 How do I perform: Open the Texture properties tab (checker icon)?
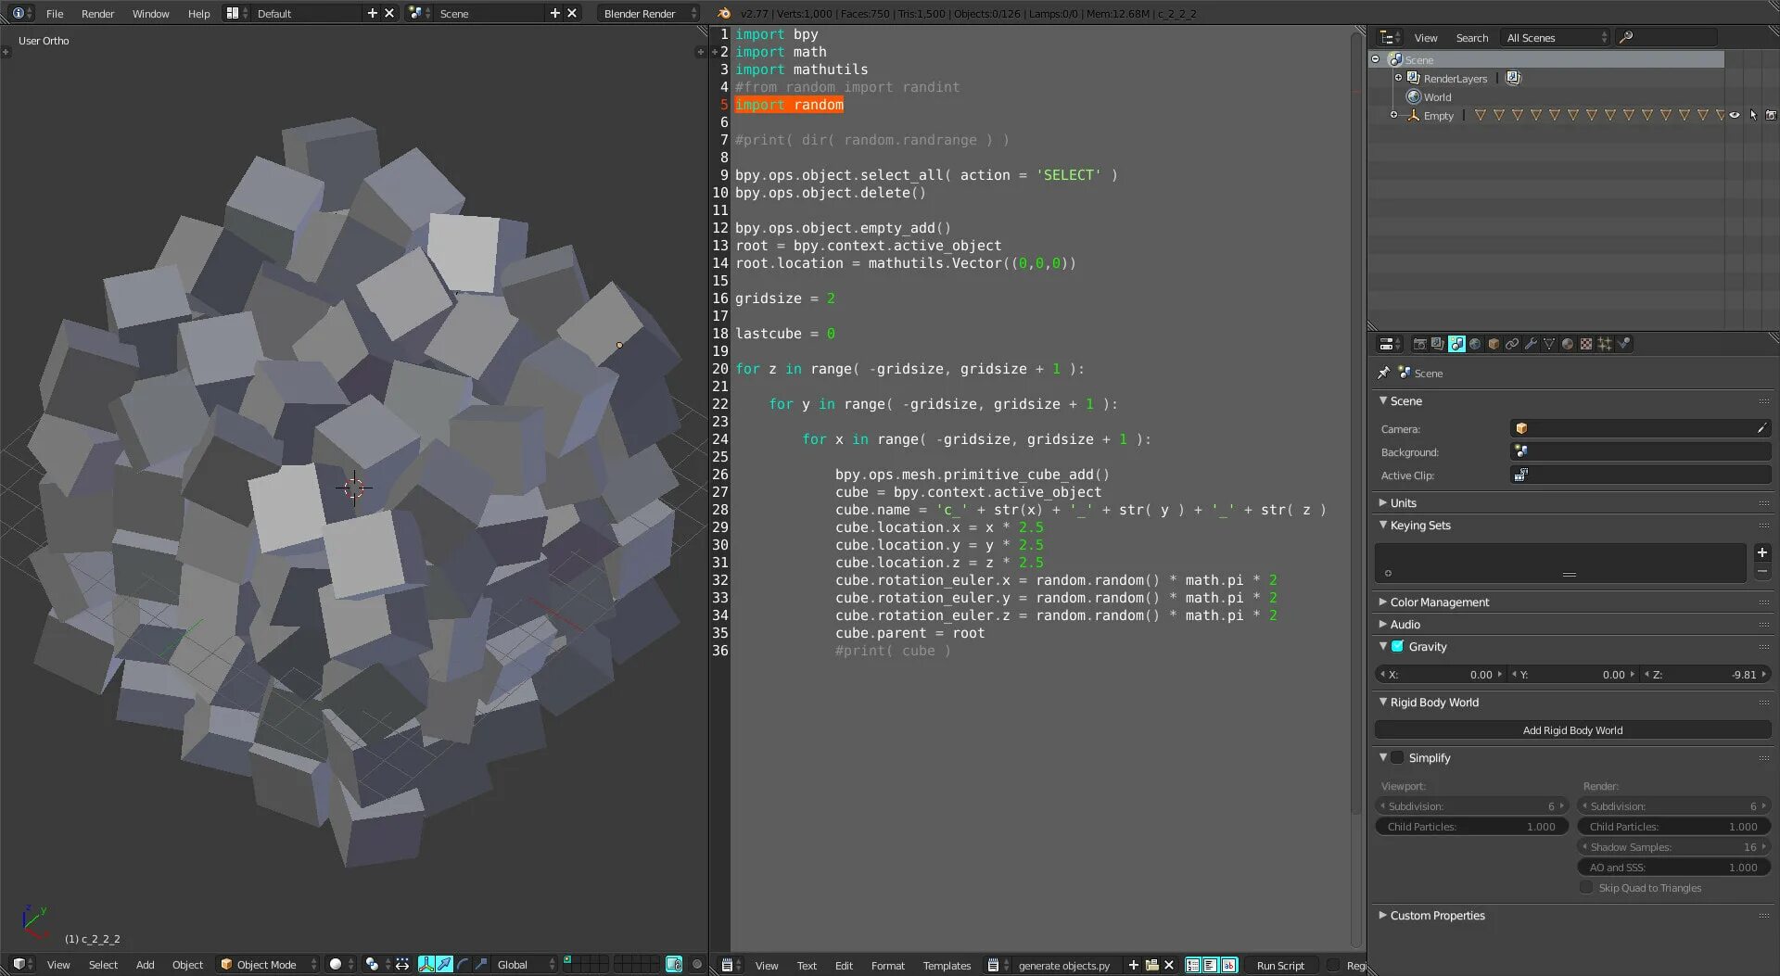coord(1586,344)
